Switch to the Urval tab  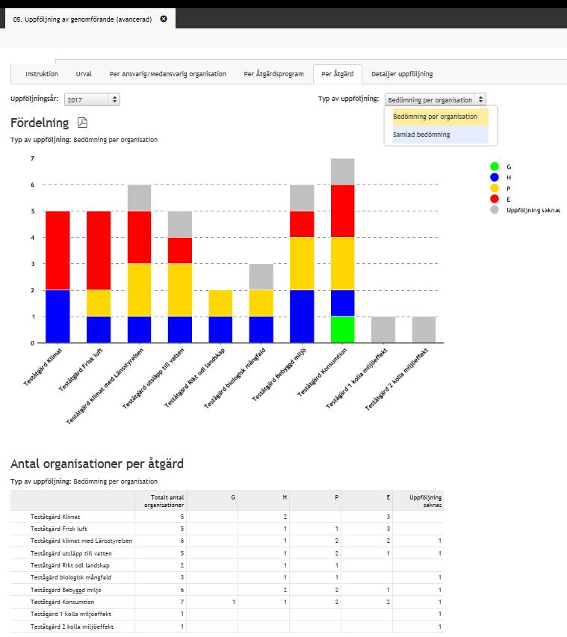pyautogui.click(x=84, y=74)
